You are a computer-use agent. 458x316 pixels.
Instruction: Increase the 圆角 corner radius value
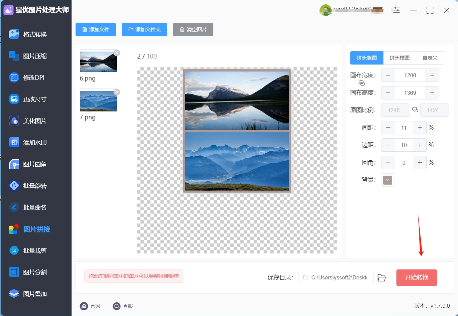coord(420,163)
